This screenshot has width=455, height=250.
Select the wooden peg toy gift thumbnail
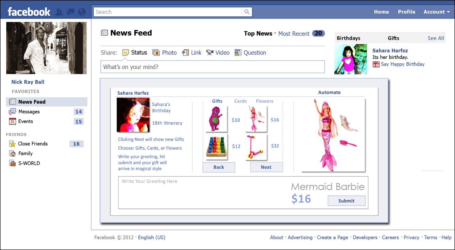[217, 147]
